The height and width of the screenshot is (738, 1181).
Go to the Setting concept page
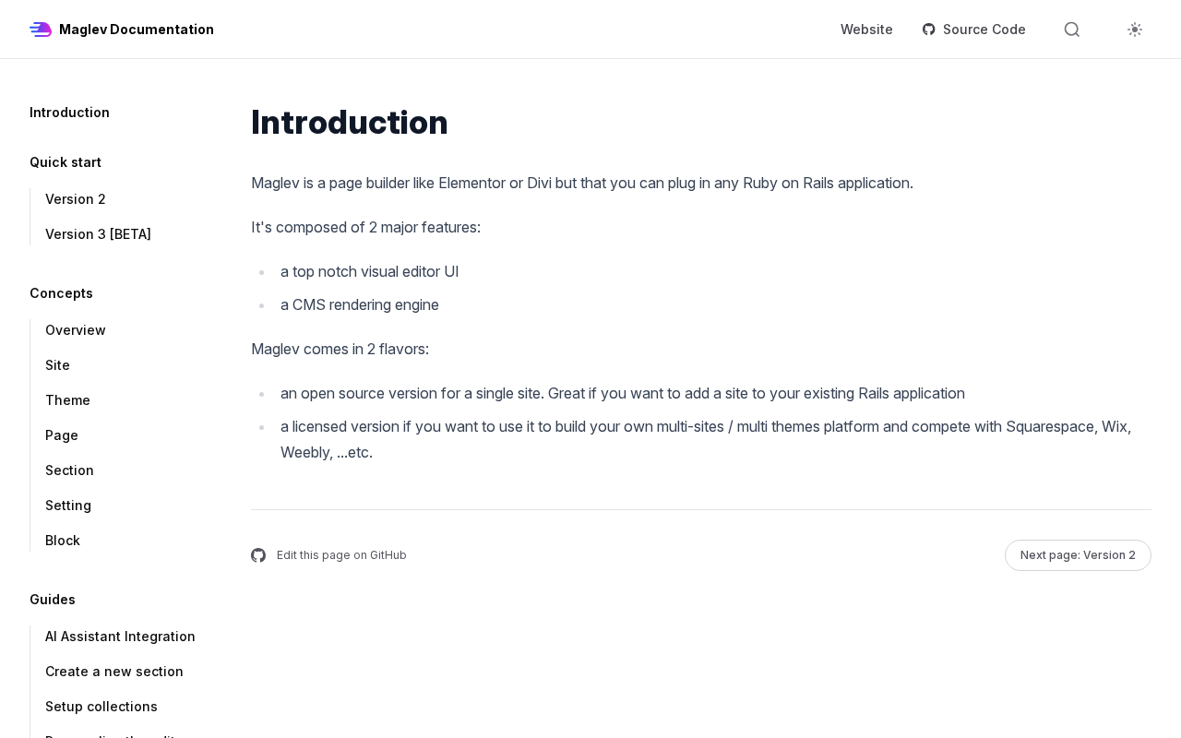(x=68, y=506)
